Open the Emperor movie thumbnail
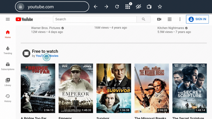 pyautogui.click(x=76, y=88)
